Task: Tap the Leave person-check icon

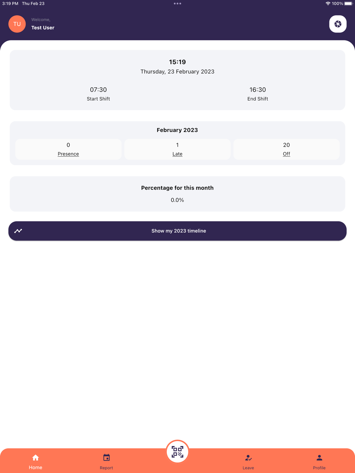Action: tap(248, 458)
